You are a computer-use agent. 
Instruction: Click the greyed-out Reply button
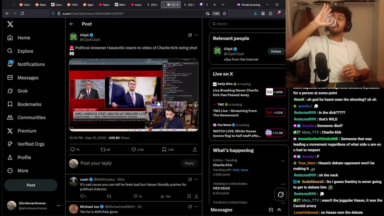point(189,163)
